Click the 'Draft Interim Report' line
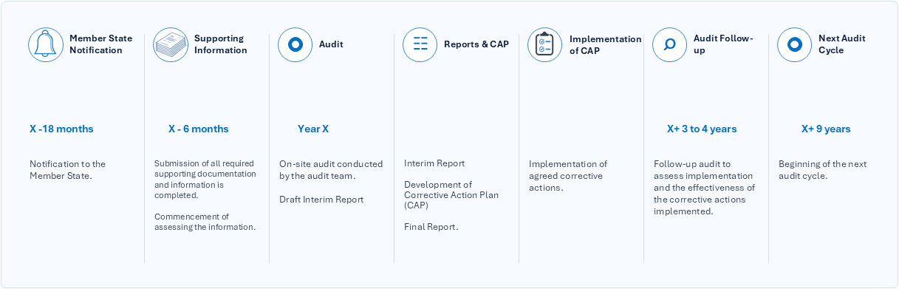Viewport: 899px width, 289px height. pos(321,200)
